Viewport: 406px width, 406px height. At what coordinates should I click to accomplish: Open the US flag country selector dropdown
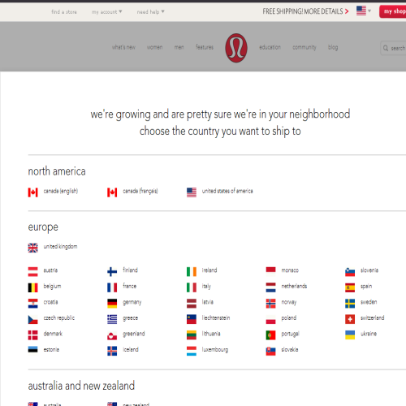(x=364, y=11)
